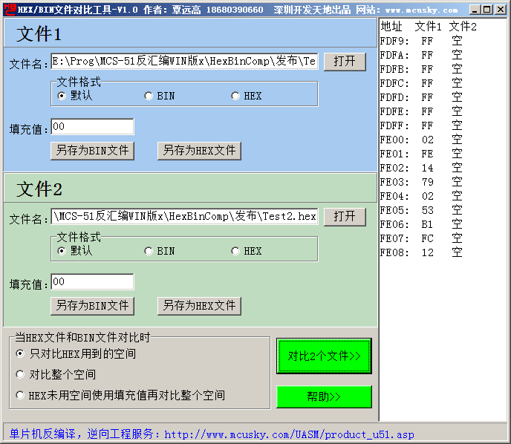Save 文件1 using 另存为BIN文件

[x=92, y=151]
